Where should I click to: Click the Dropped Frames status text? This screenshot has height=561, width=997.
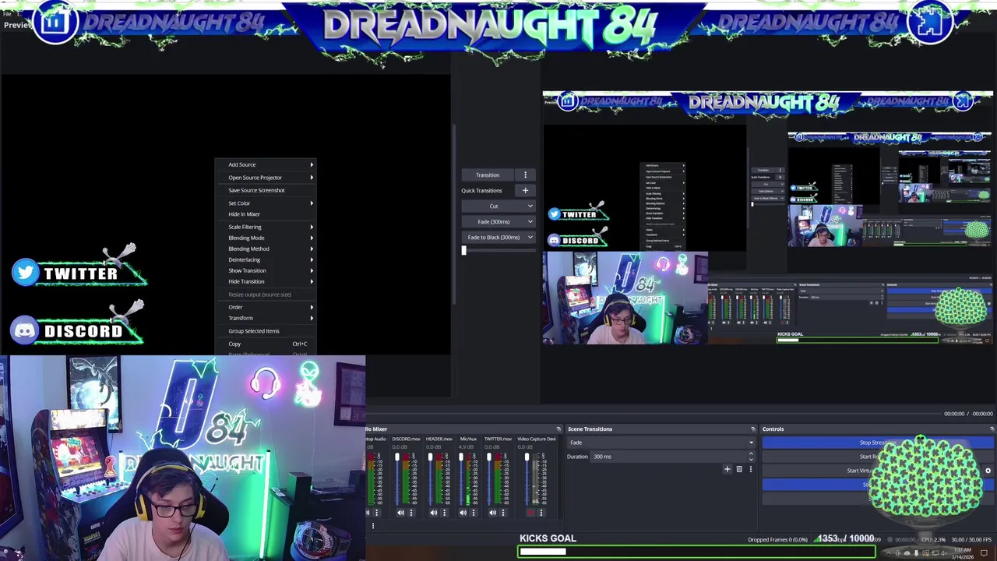(x=777, y=539)
